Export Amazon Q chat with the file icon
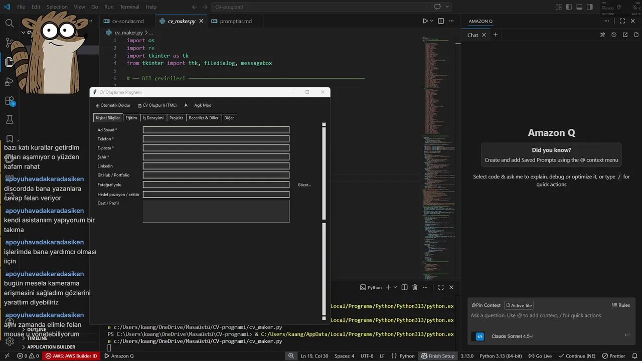The height and width of the screenshot is (361, 642). [x=636, y=35]
